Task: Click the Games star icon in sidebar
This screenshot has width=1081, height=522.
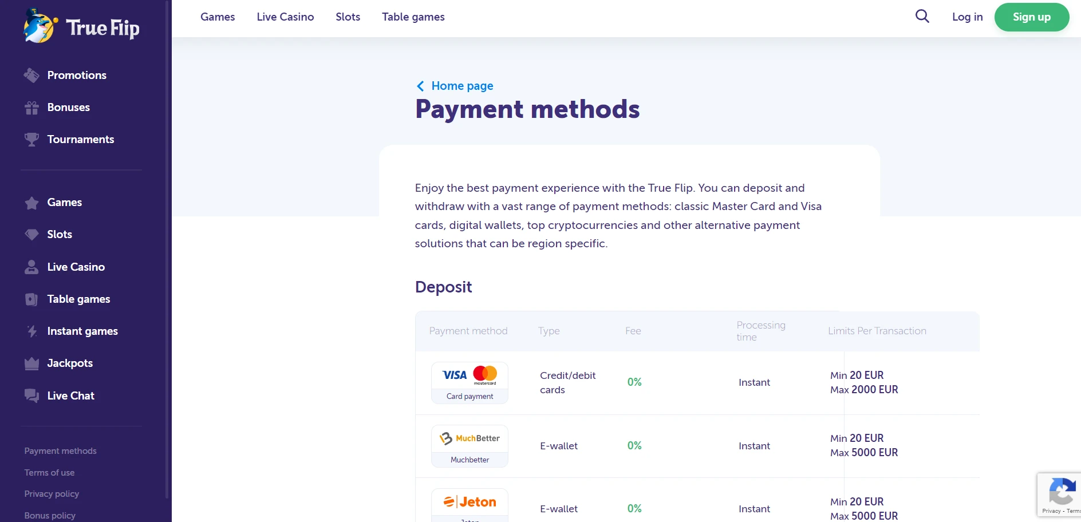Action: point(31,203)
